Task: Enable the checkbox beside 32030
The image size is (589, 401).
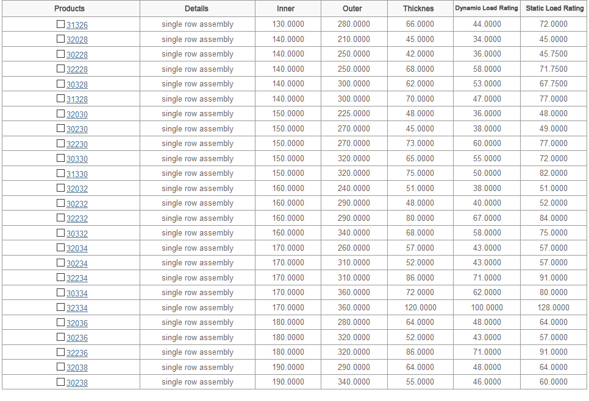Action: tap(60, 114)
